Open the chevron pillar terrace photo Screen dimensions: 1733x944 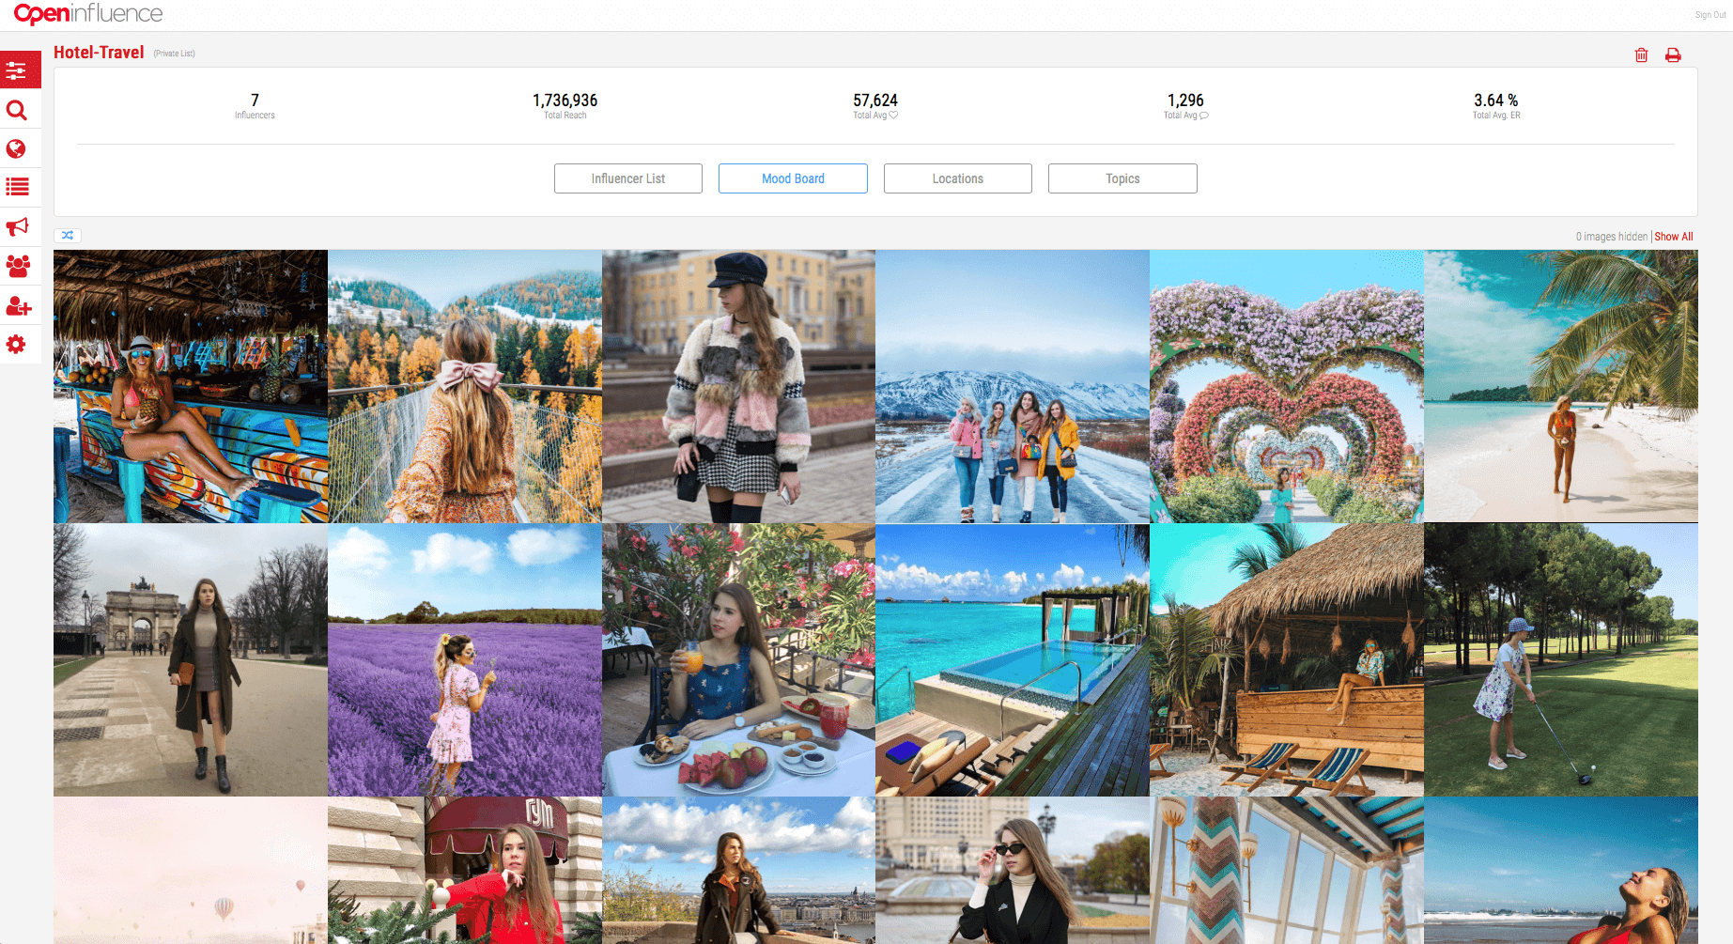(1287, 871)
